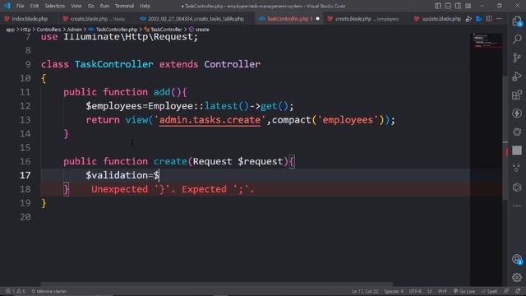Click Ln 17, Col 22 status entry
The width and height of the screenshot is (526, 296).
point(365,291)
